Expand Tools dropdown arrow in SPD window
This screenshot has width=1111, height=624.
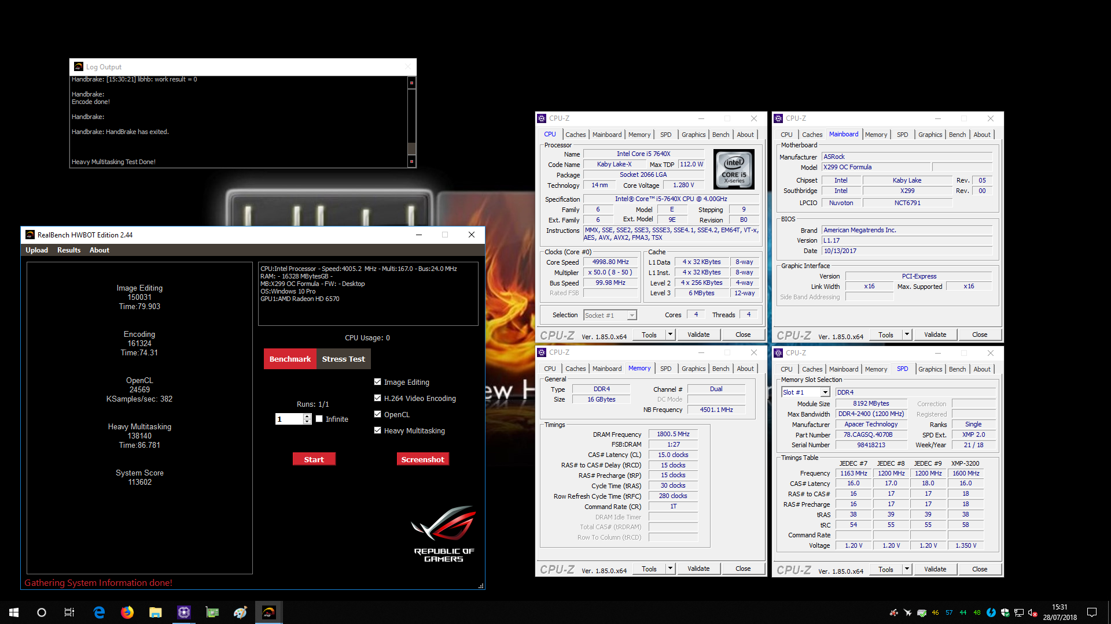(907, 569)
